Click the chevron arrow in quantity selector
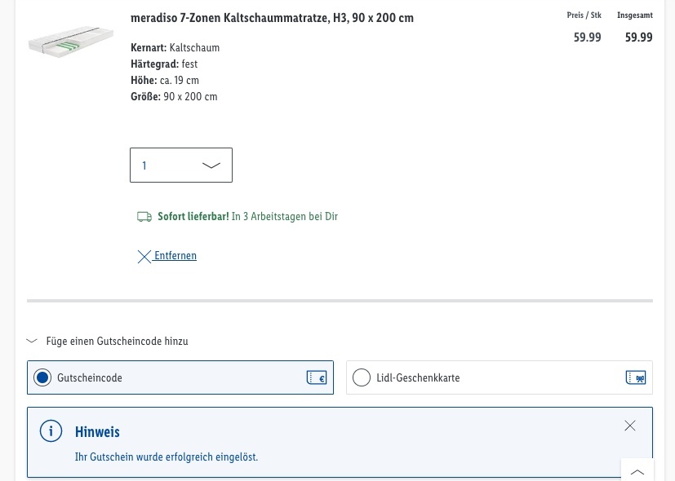Viewport: 675px width, 481px height. point(211,165)
